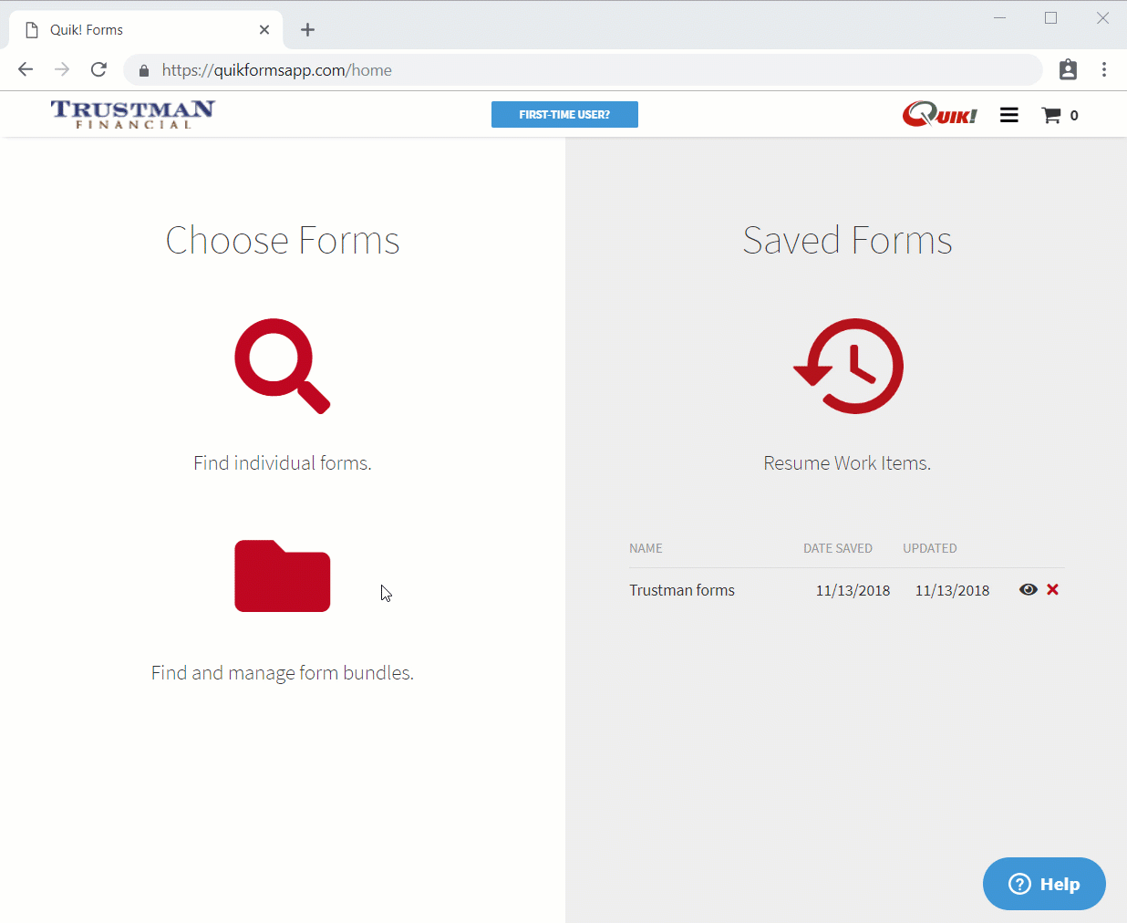1127x923 pixels.
Task: Delete Trustman forms with red X
Action: [1053, 589]
